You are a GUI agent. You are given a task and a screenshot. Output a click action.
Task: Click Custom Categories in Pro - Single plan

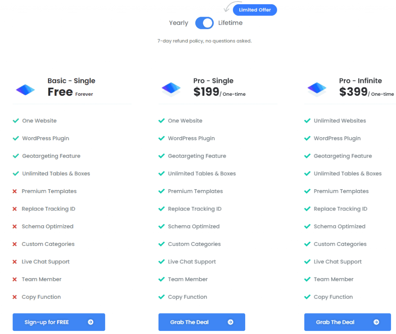click(194, 244)
